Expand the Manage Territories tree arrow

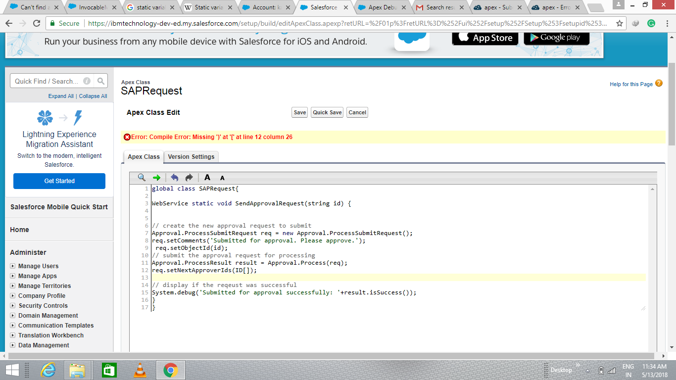point(12,286)
